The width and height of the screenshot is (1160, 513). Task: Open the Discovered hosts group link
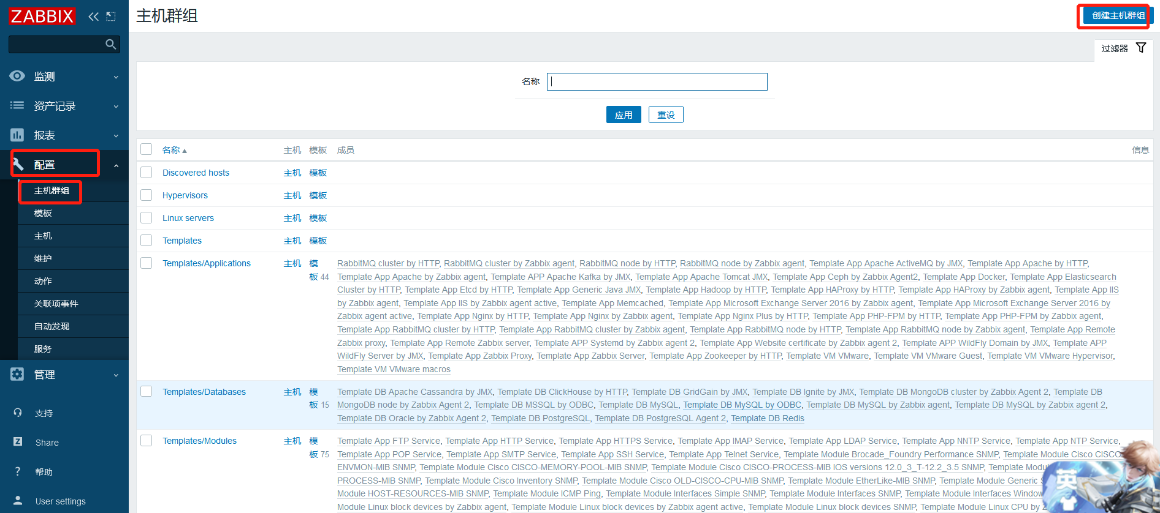[196, 173]
